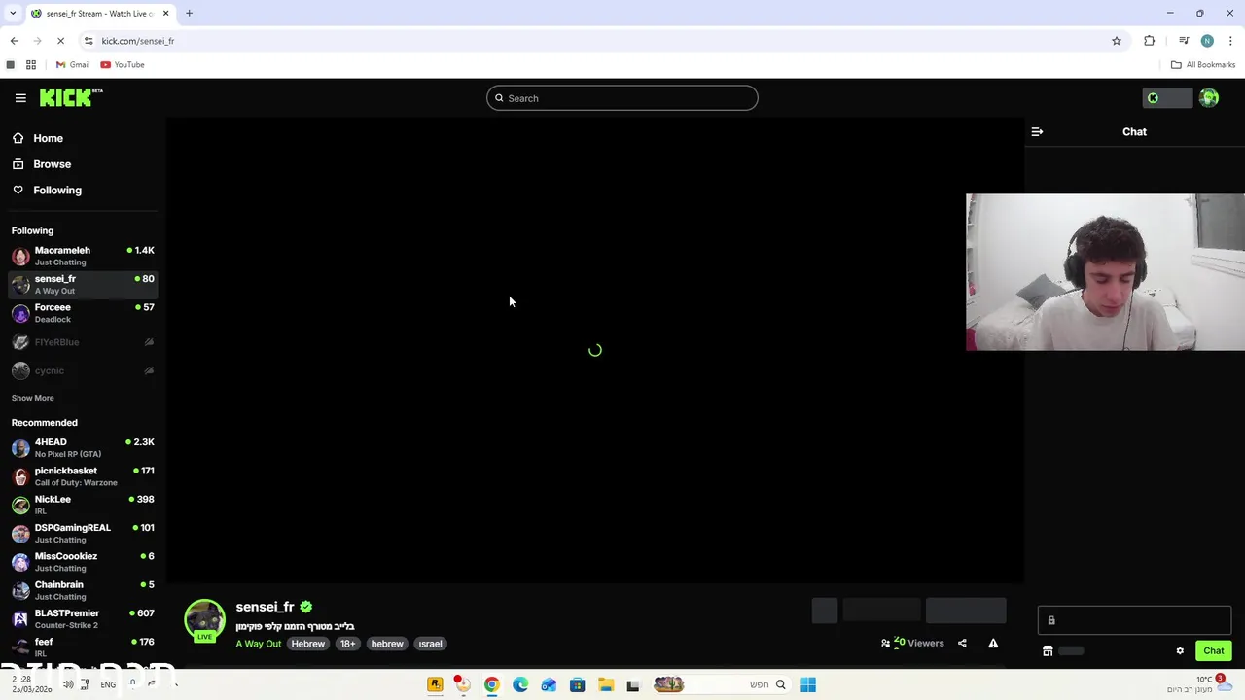Open chat settings gear icon
1245x700 pixels.
click(1180, 651)
